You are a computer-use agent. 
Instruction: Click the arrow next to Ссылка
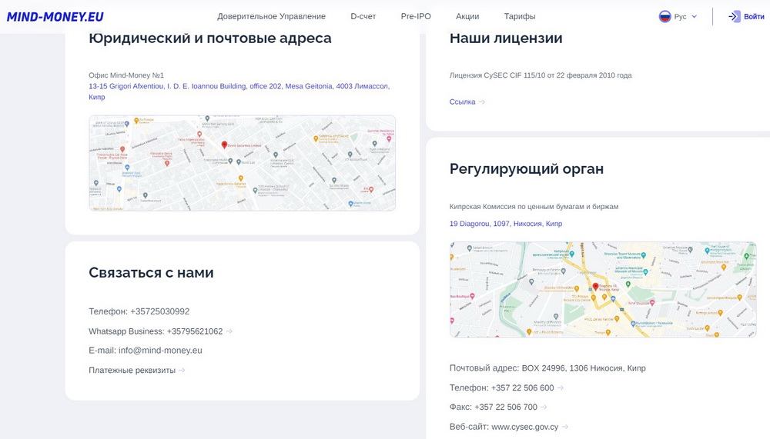[482, 102]
